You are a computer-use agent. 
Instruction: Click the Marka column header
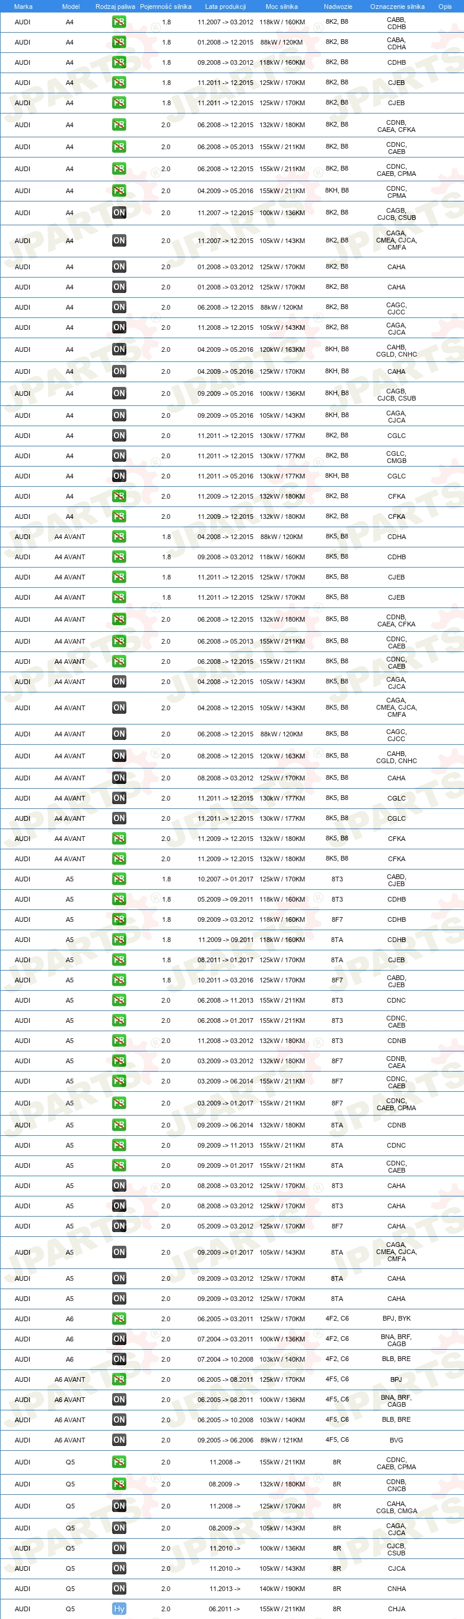[23, 7]
